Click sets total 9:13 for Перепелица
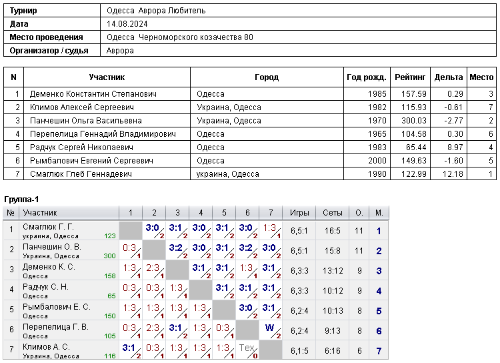 [332, 331]
